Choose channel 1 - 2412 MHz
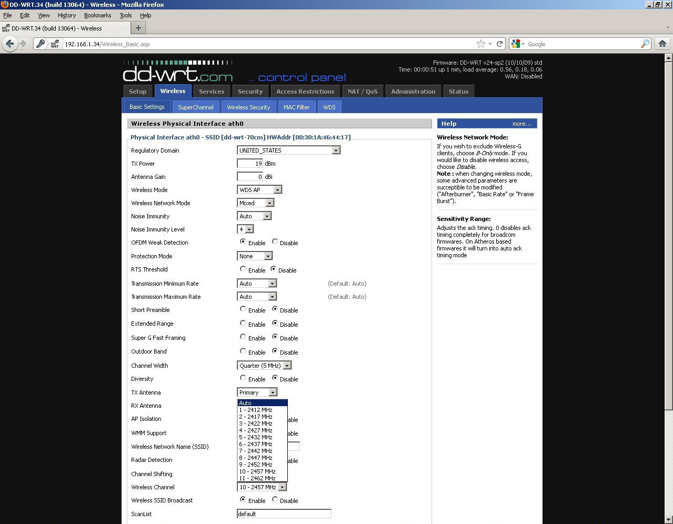The width and height of the screenshot is (673, 524). (263, 410)
